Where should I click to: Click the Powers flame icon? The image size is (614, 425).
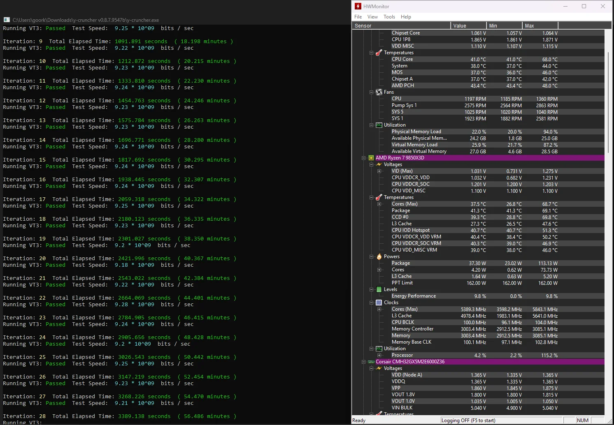coord(379,256)
